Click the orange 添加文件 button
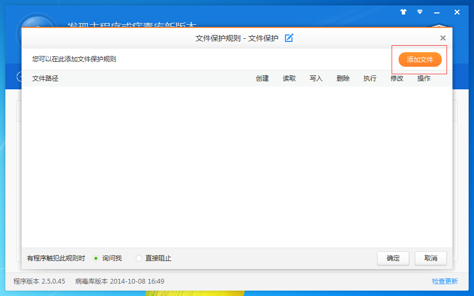 [420, 59]
